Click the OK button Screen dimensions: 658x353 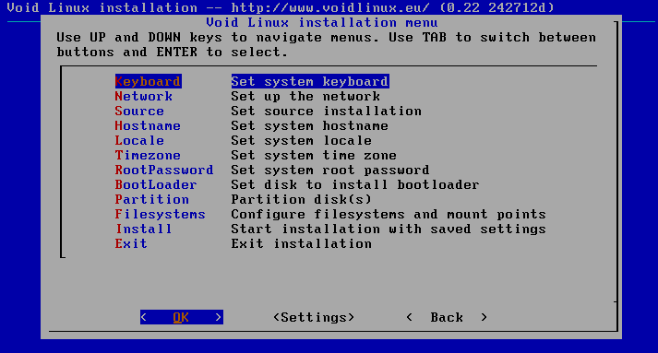[x=181, y=317]
